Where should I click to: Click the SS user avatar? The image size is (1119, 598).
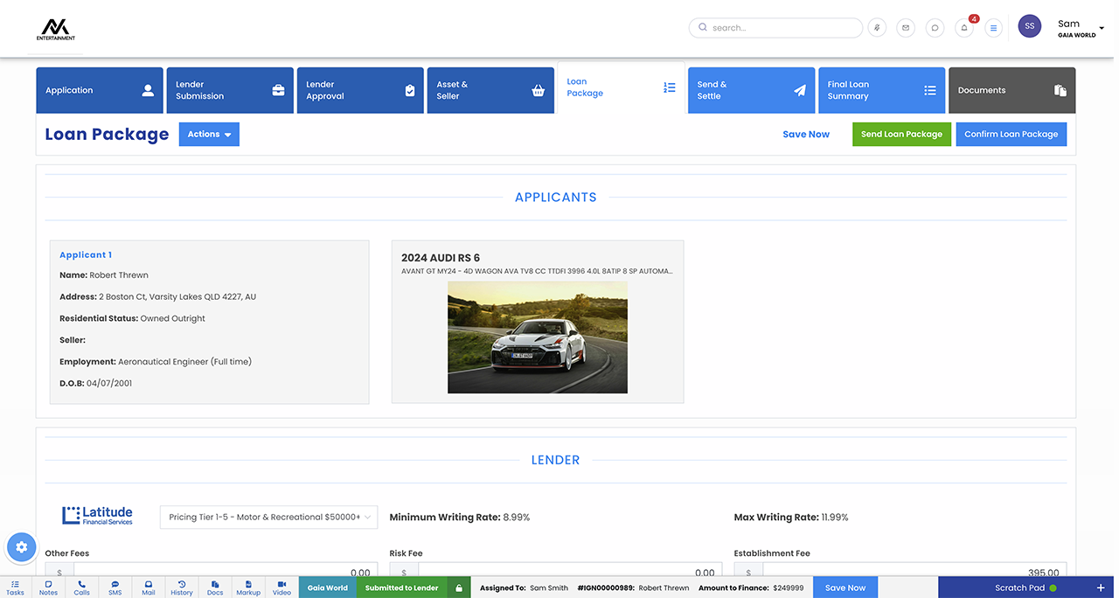(1030, 26)
